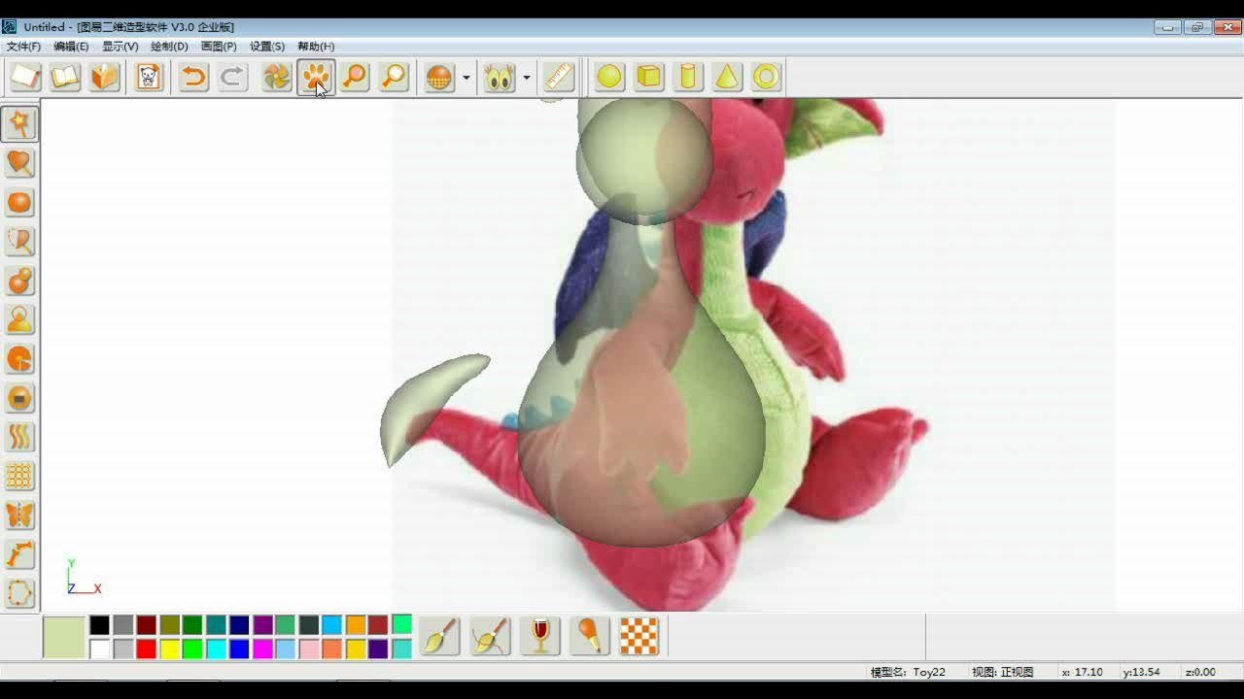The image size is (1244, 699).
Task: Pick the pure blue color swatch
Action: 239,649
